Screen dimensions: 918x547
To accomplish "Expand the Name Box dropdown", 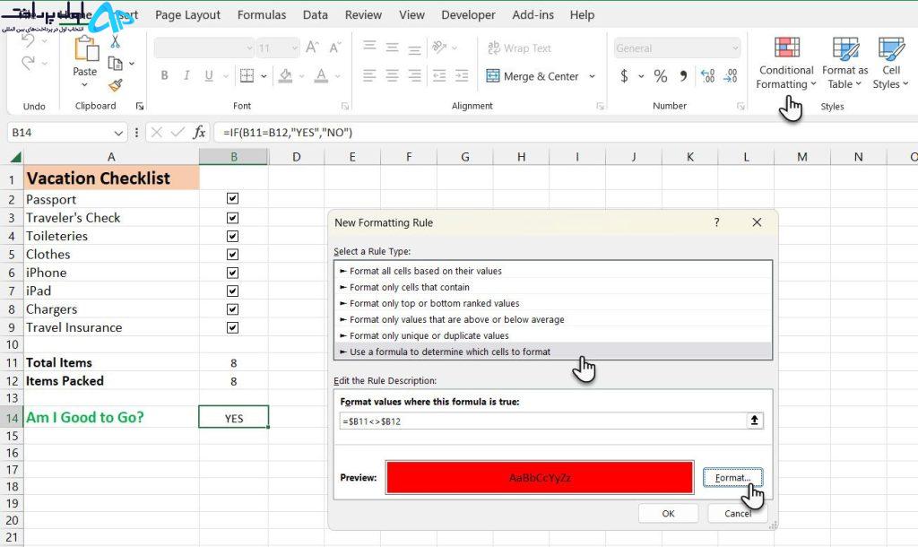I will (x=118, y=133).
